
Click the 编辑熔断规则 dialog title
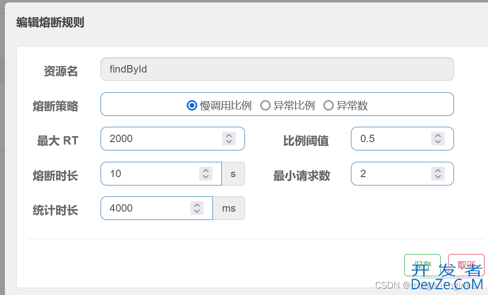(x=50, y=22)
